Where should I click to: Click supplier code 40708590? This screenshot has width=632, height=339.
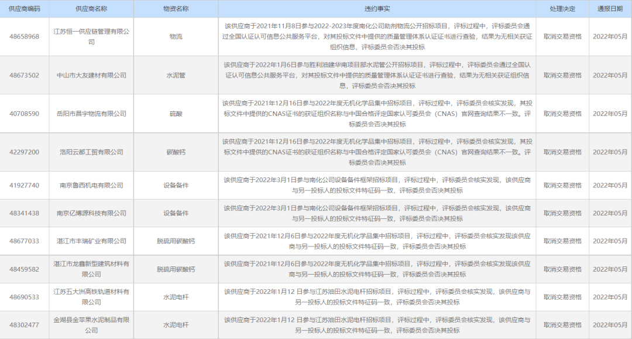click(24, 114)
